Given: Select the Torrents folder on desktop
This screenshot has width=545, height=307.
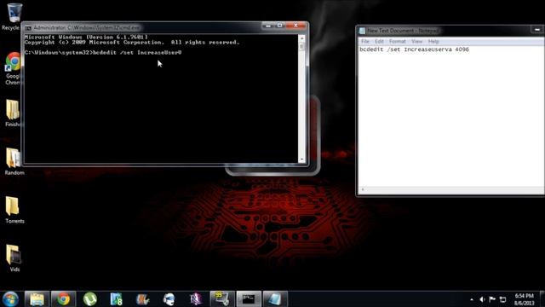Looking at the screenshot, I should pyautogui.click(x=14, y=210).
